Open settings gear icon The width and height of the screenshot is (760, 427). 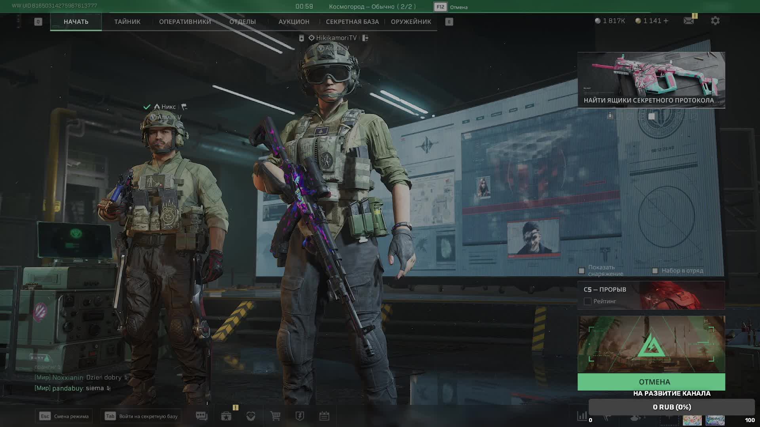(715, 21)
